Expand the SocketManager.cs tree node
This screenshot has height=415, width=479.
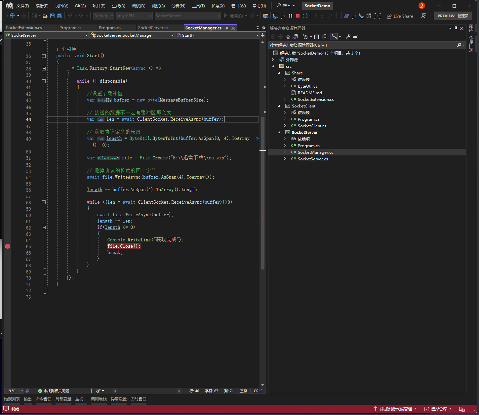(x=285, y=152)
